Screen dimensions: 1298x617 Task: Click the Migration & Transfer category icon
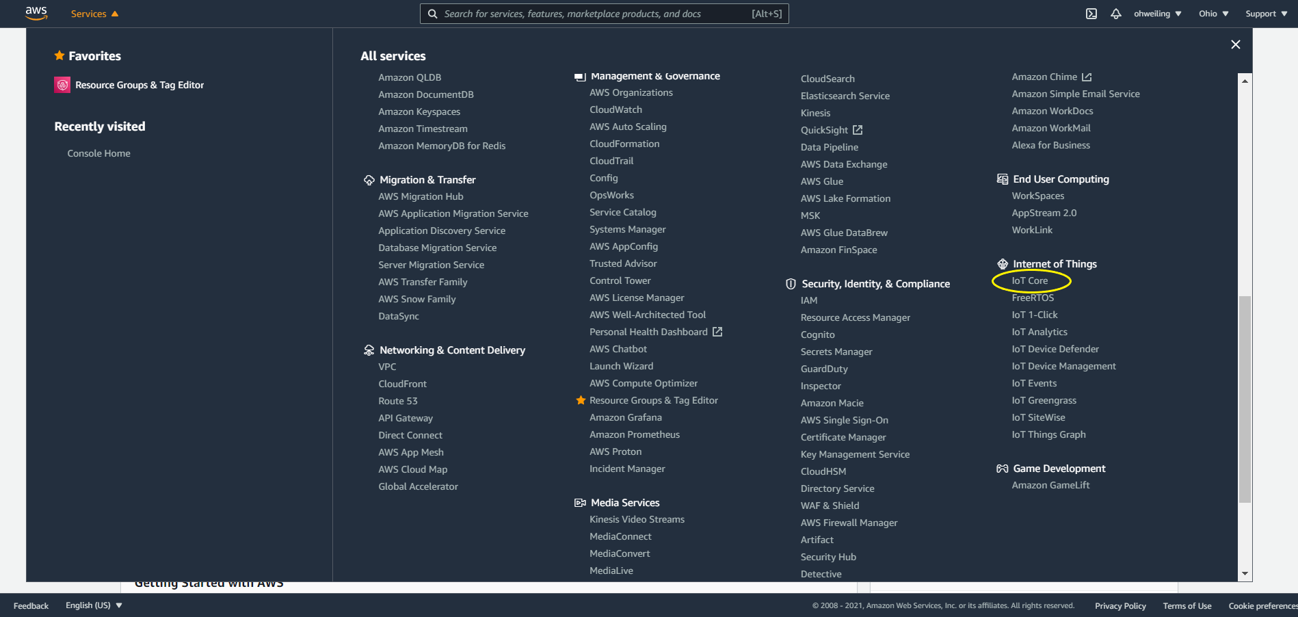369,180
